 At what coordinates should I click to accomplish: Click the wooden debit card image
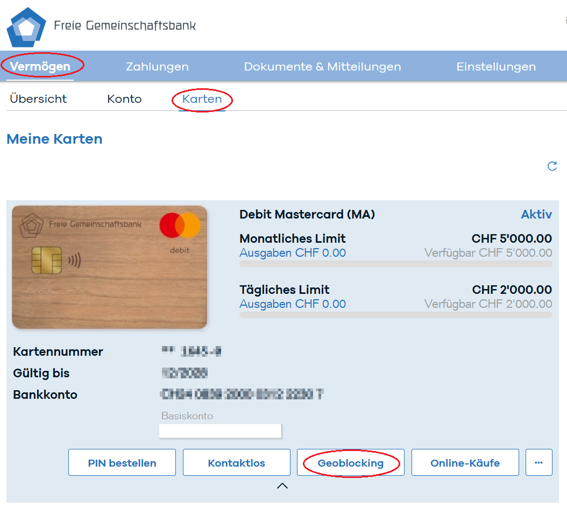(110, 267)
